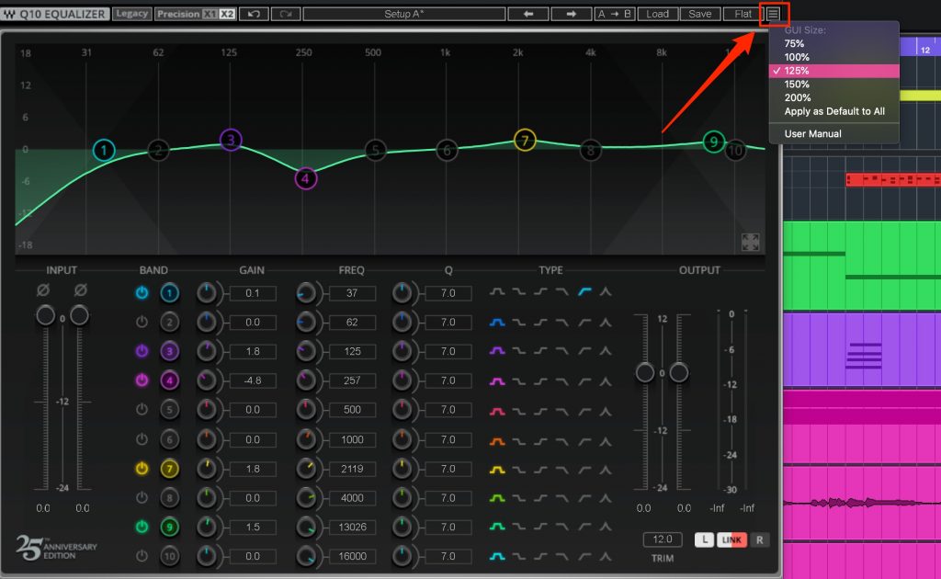
Task: Save the current preset with the Save button
Action: pos(699,13)
